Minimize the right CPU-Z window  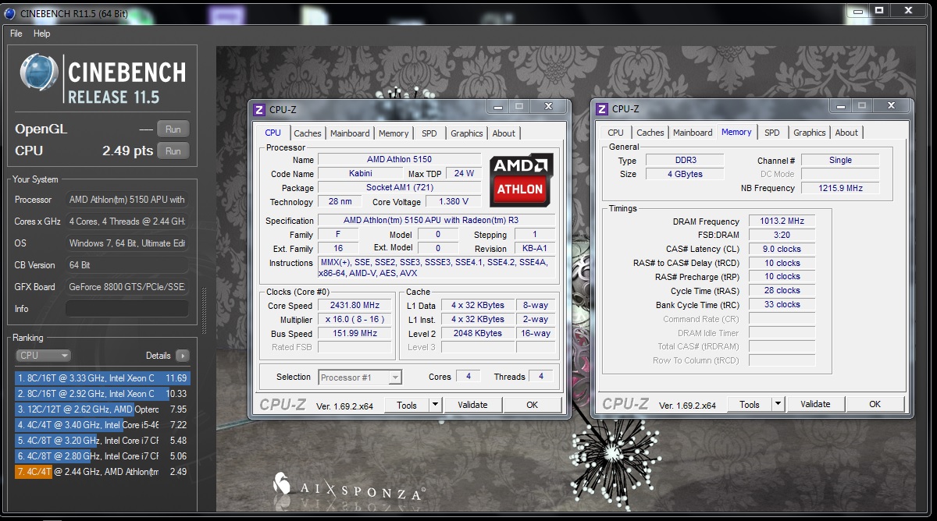(x=840, y=105)
